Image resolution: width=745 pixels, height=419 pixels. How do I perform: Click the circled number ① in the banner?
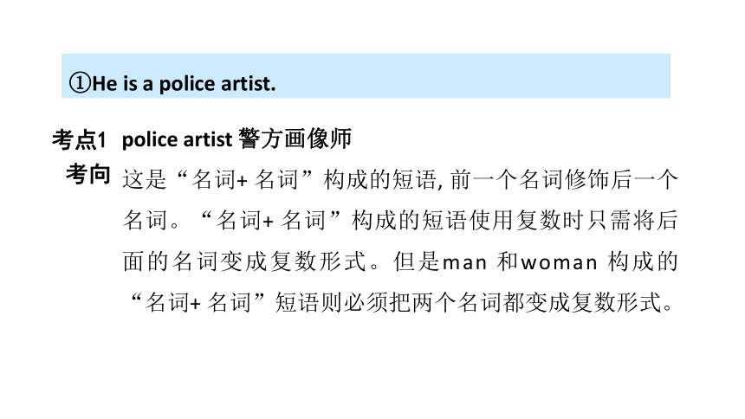[80, 83]
